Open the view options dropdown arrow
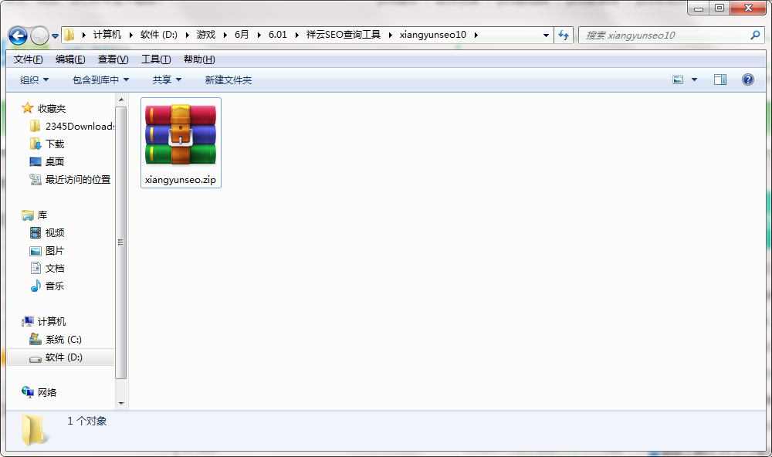772x457 pixels. coord(694,80)
